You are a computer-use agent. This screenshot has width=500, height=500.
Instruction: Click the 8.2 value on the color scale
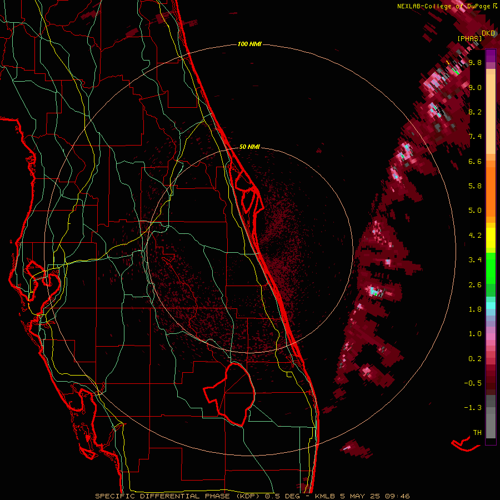(x=475, y=112)
